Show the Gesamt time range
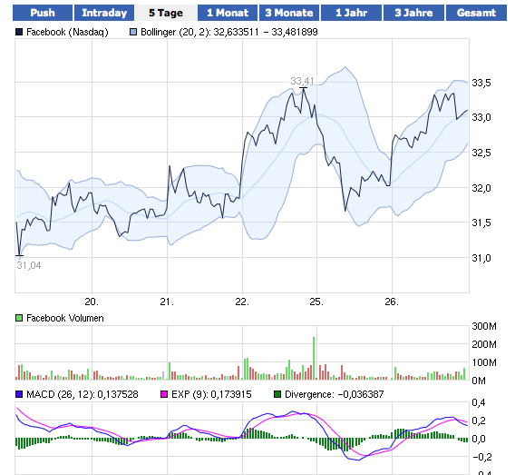This screenshot has height=475, width=515. tap(476, 13)
